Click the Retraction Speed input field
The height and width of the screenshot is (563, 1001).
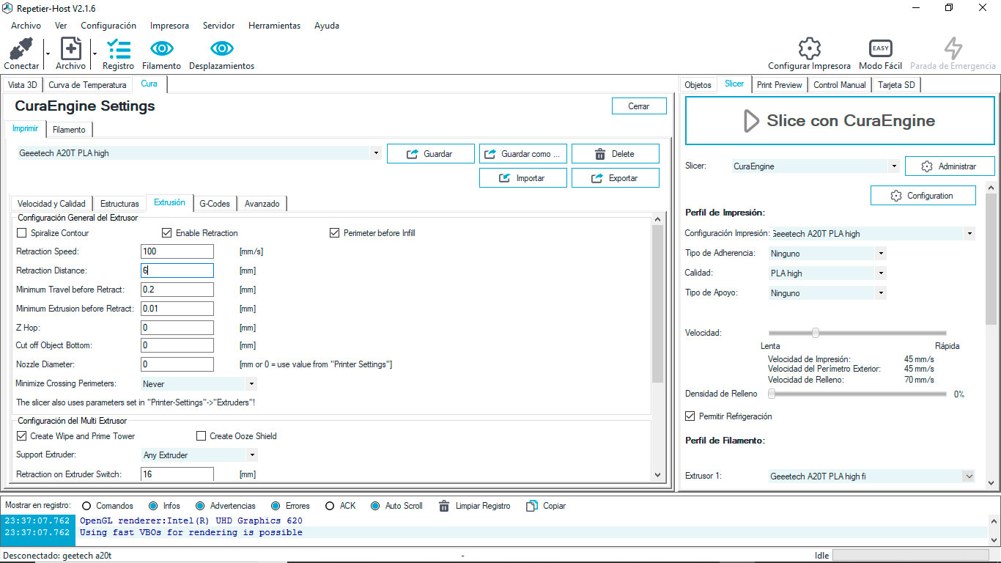click(x=177, y=251)
